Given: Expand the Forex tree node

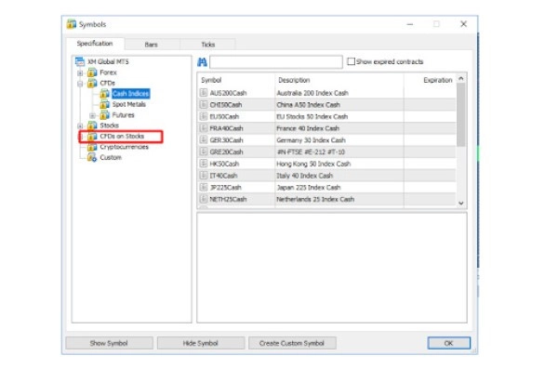Looking at the screenshot, I should pos(80,72).
